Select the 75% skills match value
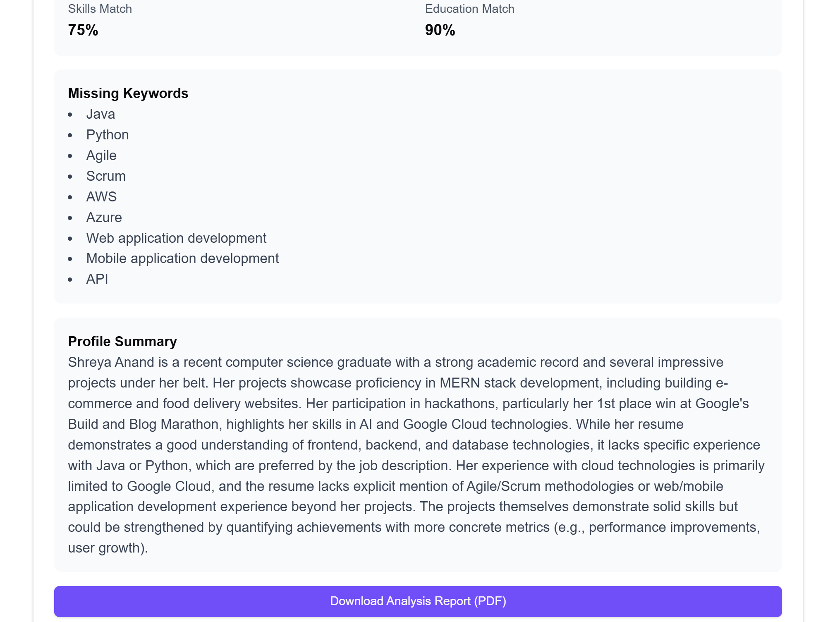 point(83,30)
